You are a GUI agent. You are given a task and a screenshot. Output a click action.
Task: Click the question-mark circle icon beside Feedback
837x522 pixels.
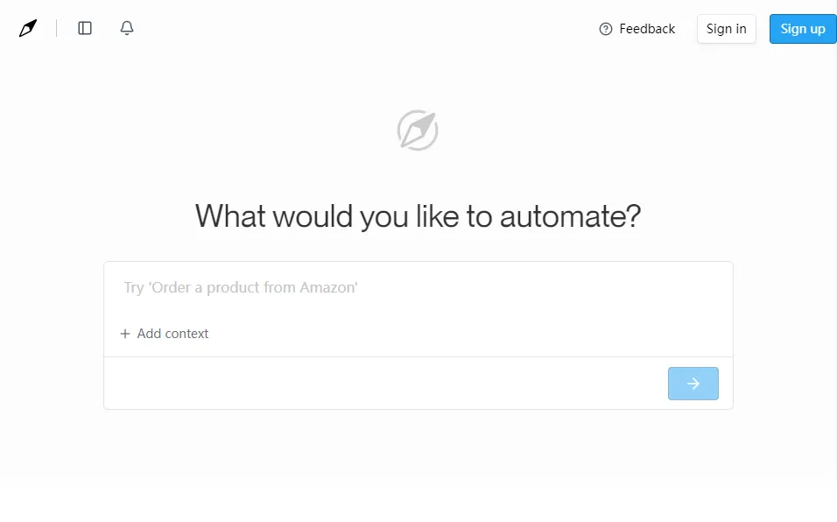tap(606, 29)
